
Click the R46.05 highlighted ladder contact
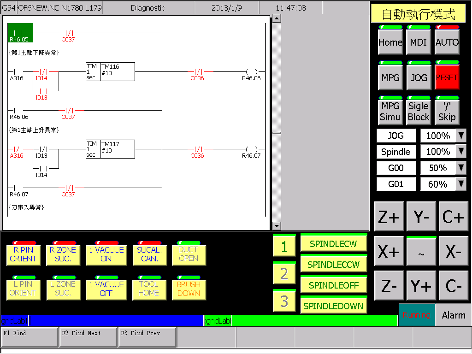pyautogui.click(x=19, y=33)
